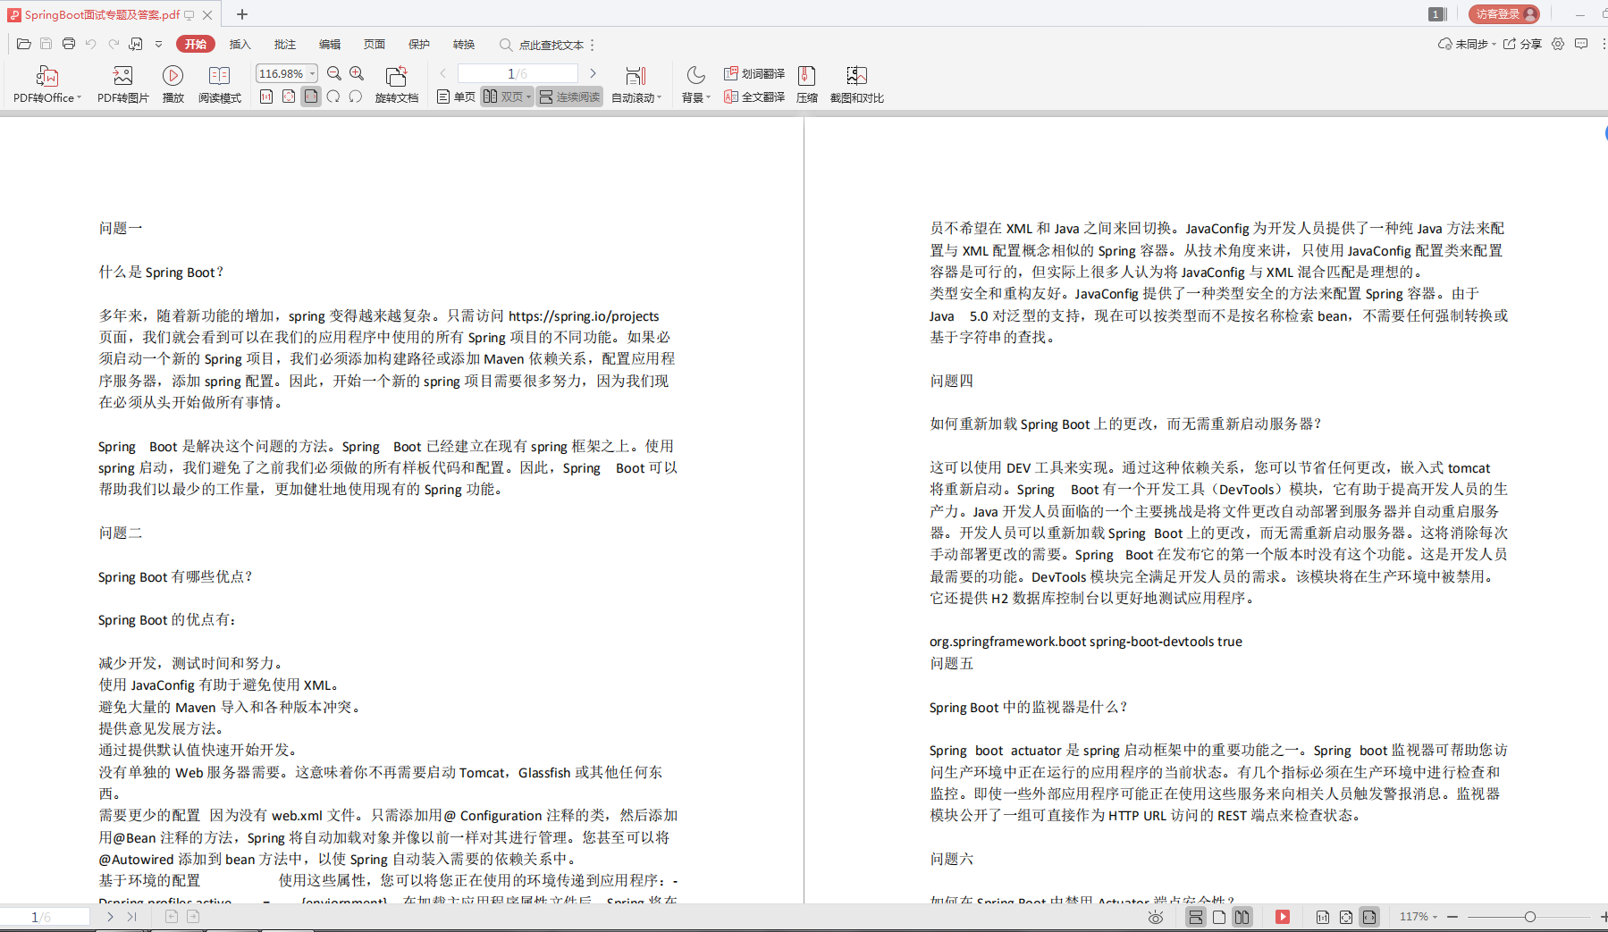Open the 未同步 sync status dropdown

pos(1467,44)
